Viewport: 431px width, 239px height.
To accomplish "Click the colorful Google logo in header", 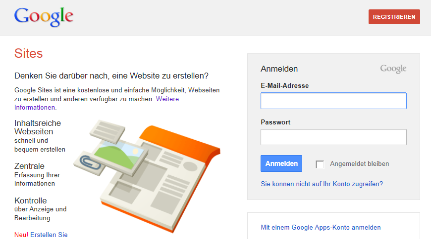I will (44, 16).
